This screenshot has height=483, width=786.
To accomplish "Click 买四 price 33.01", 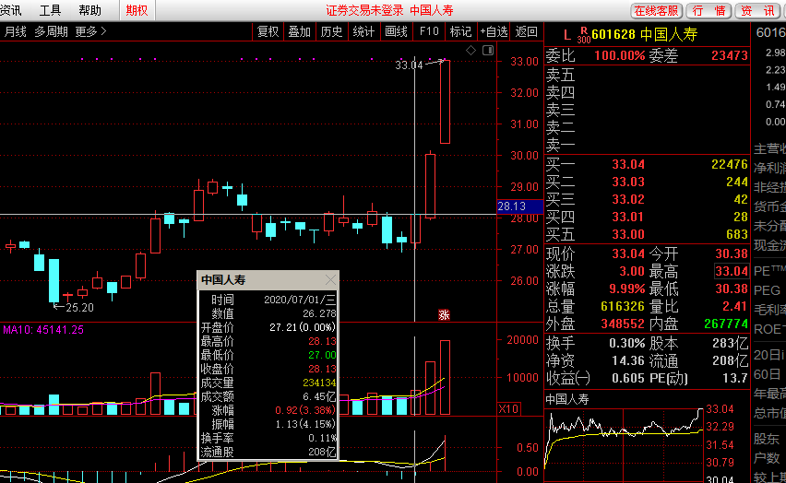I will coord(628,217).
